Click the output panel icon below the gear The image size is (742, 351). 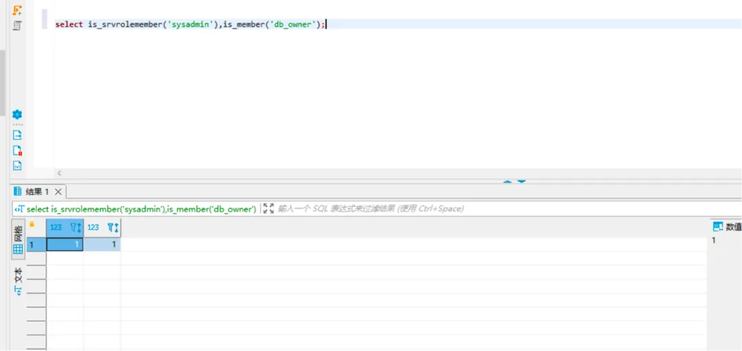click(17, 135)
